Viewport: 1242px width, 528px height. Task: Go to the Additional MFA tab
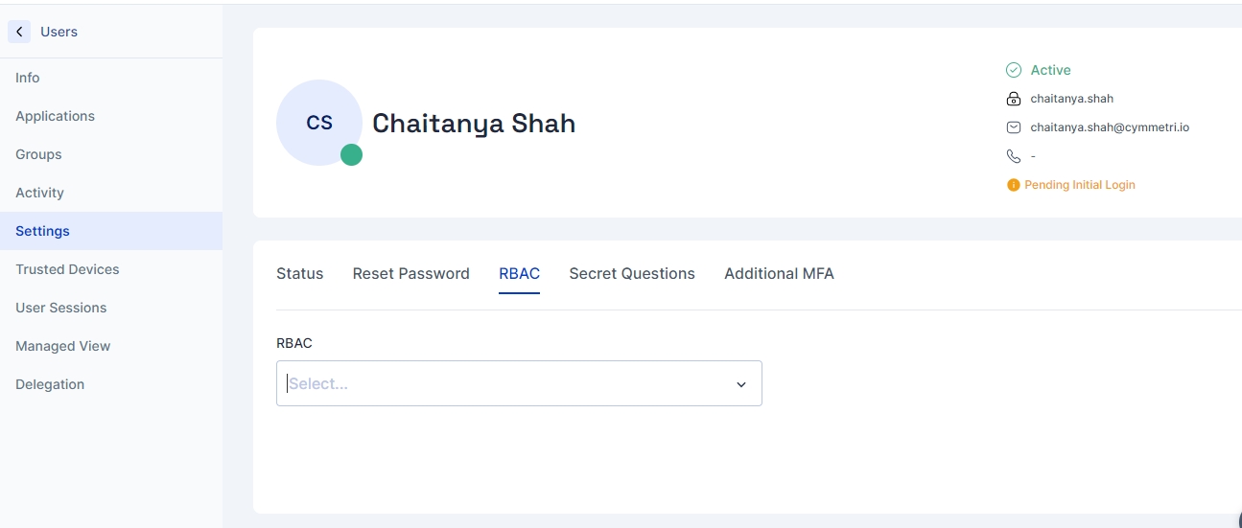pyautogui.click(x=779, y=274)
